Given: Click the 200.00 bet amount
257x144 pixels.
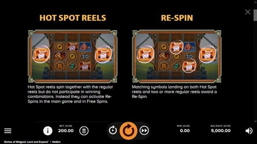Looking at the screenshot, I should (x=66, y=131).
